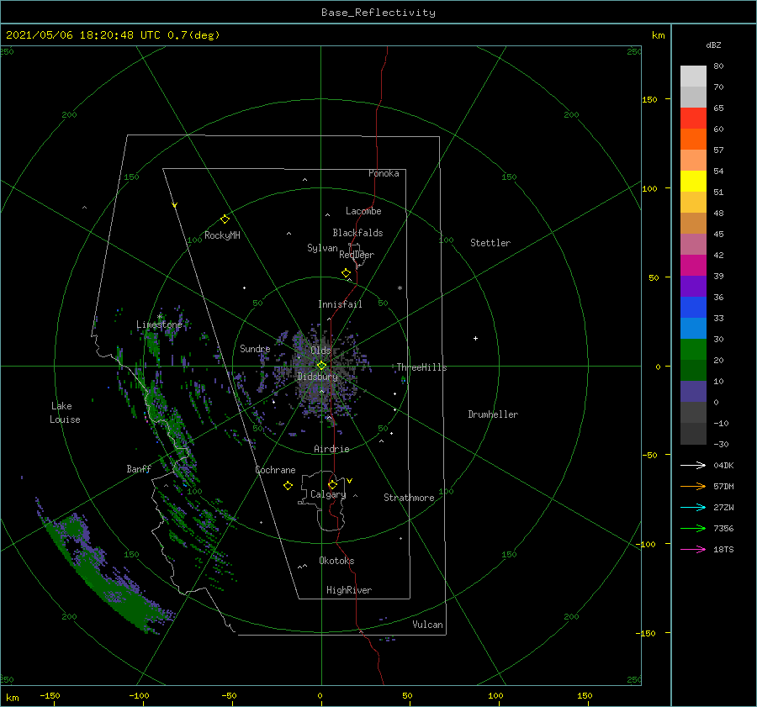Click the 150 tick on right vertical axis
The image size is (757, 707).
649,99
